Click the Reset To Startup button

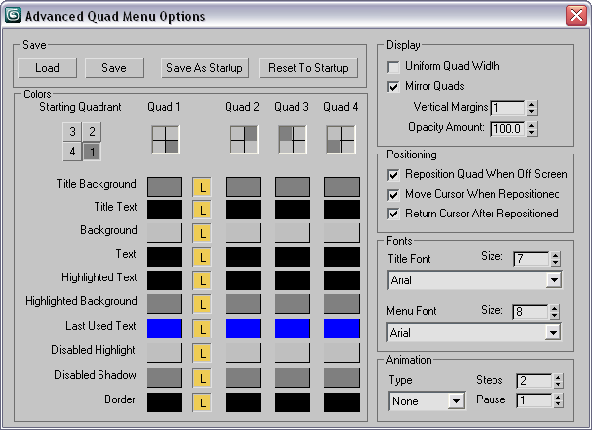[x=308, y=68]
